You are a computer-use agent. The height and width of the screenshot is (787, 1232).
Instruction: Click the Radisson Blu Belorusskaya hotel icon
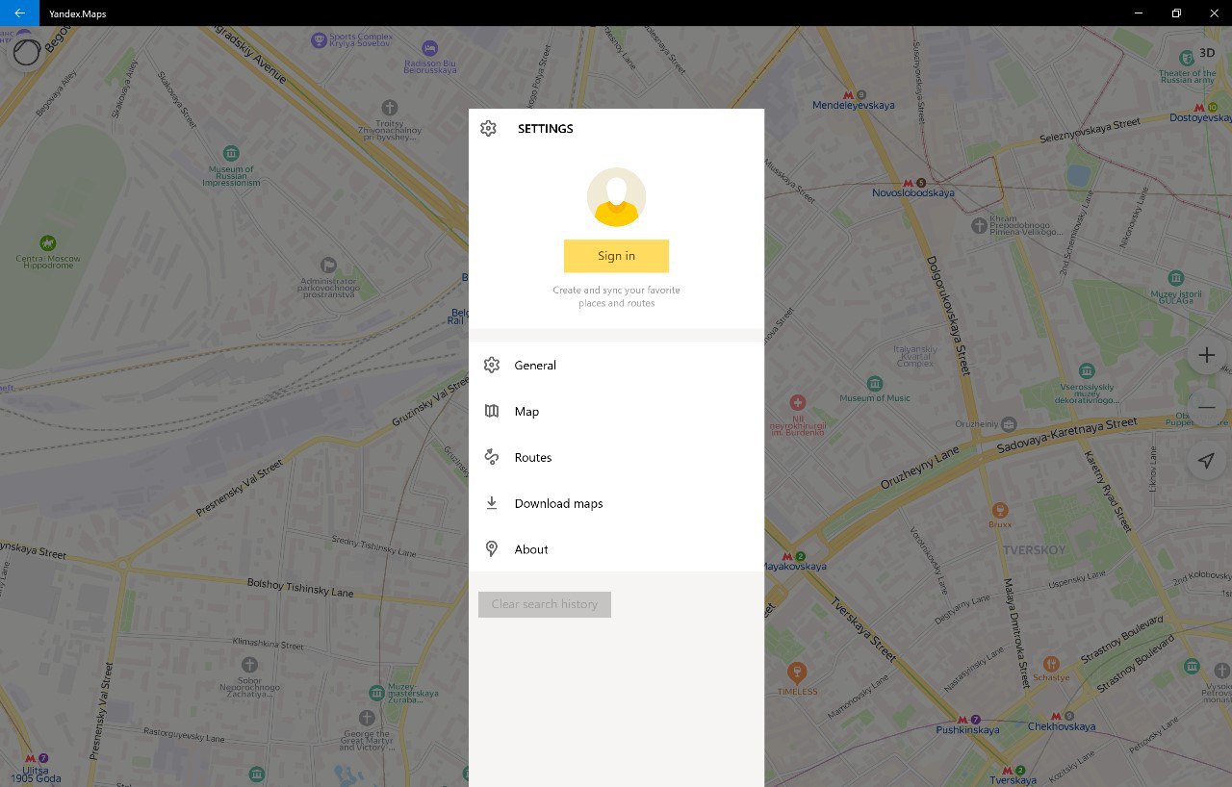429,48
